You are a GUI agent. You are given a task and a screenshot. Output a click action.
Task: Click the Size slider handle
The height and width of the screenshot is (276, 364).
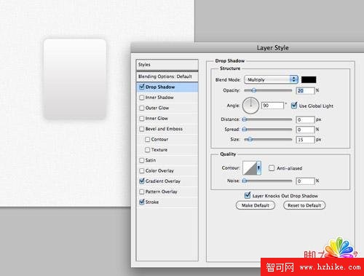[250, 139]
